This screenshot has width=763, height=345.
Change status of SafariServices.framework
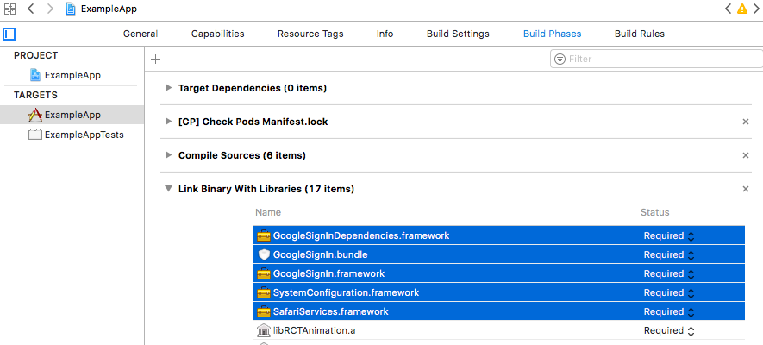669,311
